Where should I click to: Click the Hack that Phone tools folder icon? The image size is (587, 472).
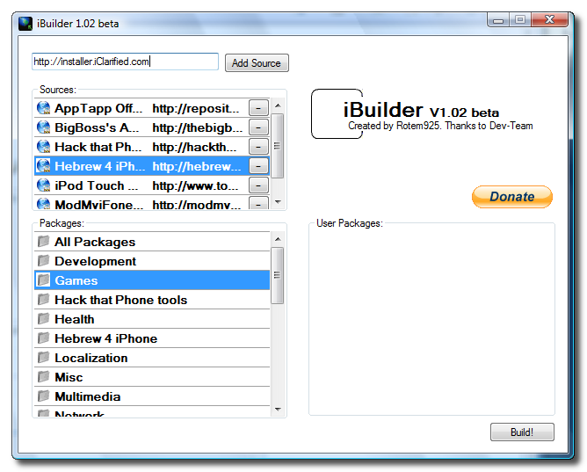[x=43, y=300]
